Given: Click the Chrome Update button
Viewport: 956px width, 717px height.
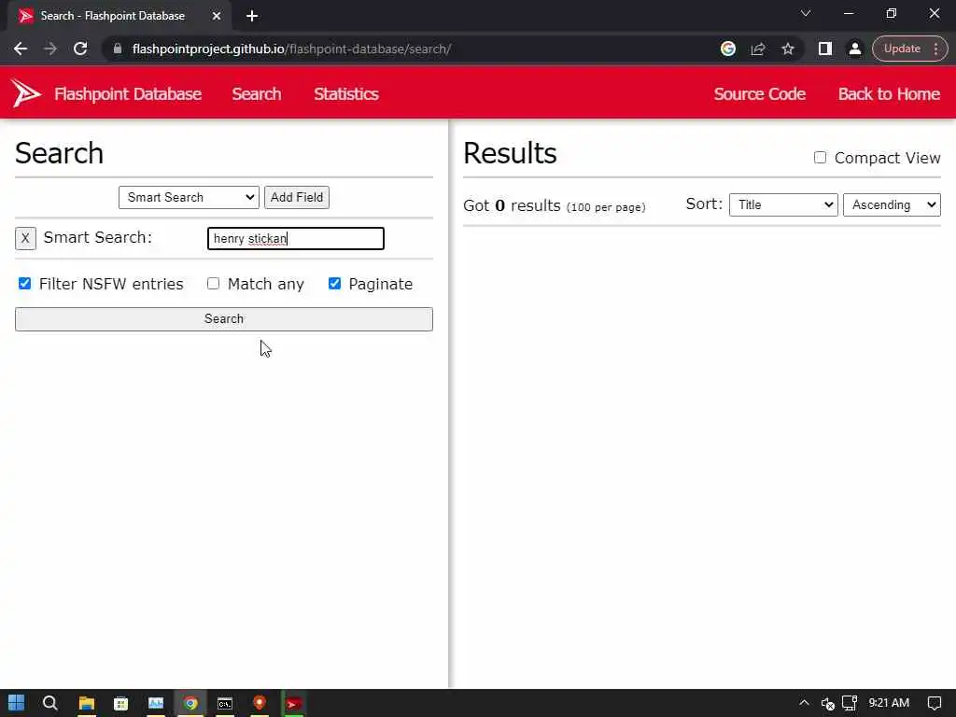Looking at the screenshot, I should point(901,49).
